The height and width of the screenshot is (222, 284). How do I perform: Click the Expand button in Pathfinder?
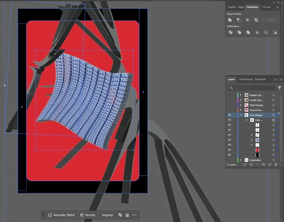click(270, 20)
